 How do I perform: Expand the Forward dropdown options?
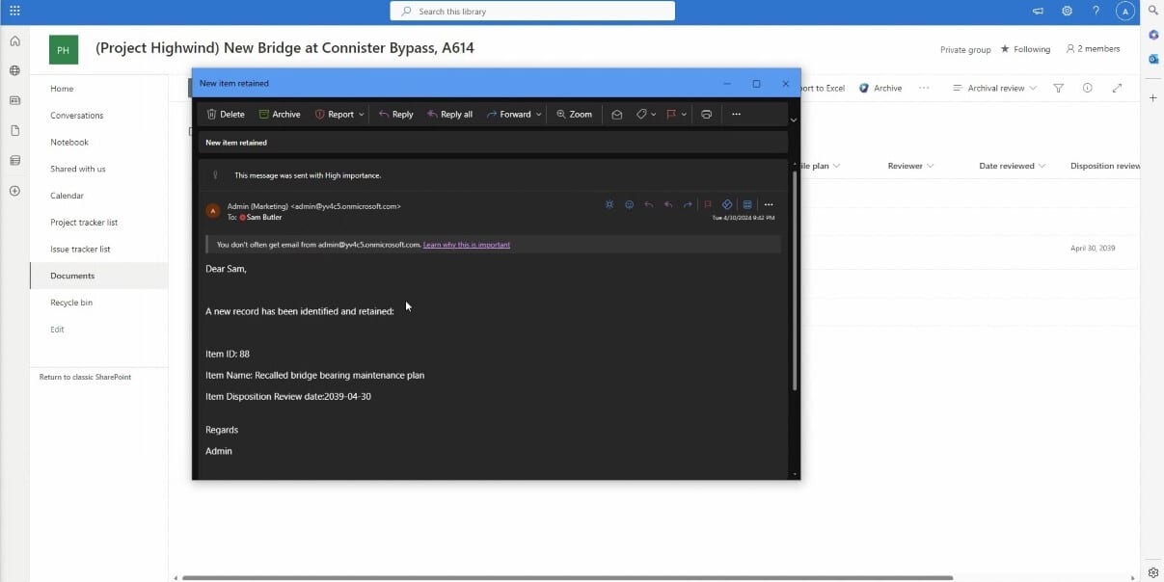[x=538, y=114]
